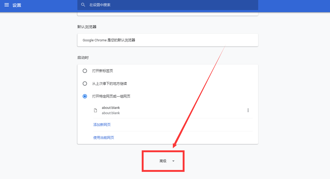Click 添加新网页 link
Screen dimensions: 330x179
(102, 125)
